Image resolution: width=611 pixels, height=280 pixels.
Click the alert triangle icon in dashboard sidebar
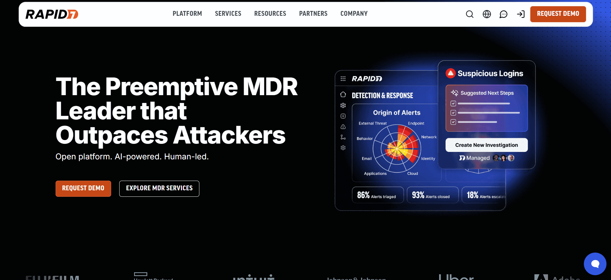point(343,127)
